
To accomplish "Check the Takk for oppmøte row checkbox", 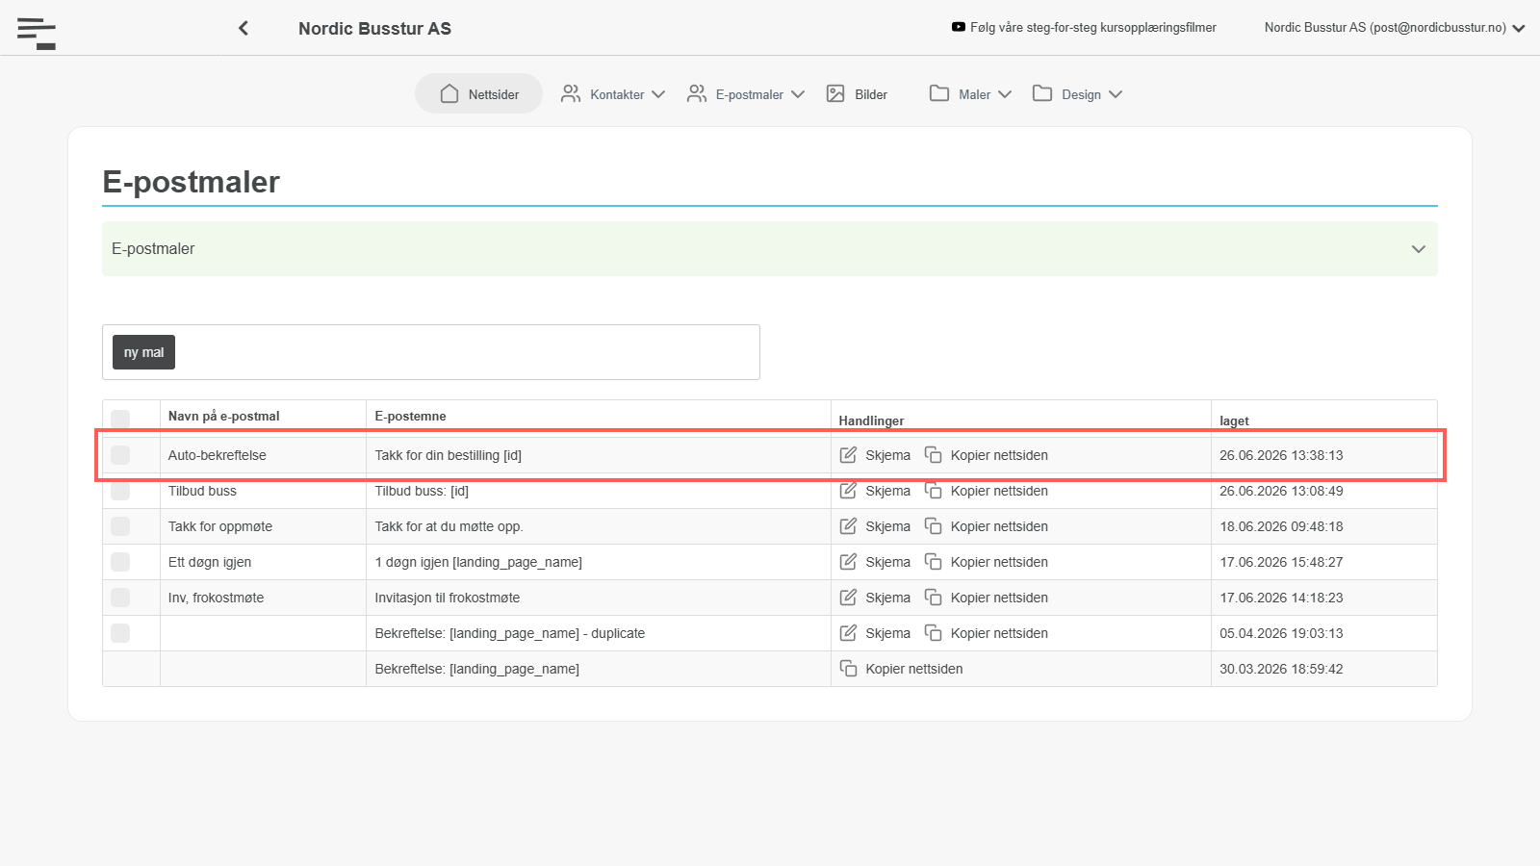I will click(120, 526).
